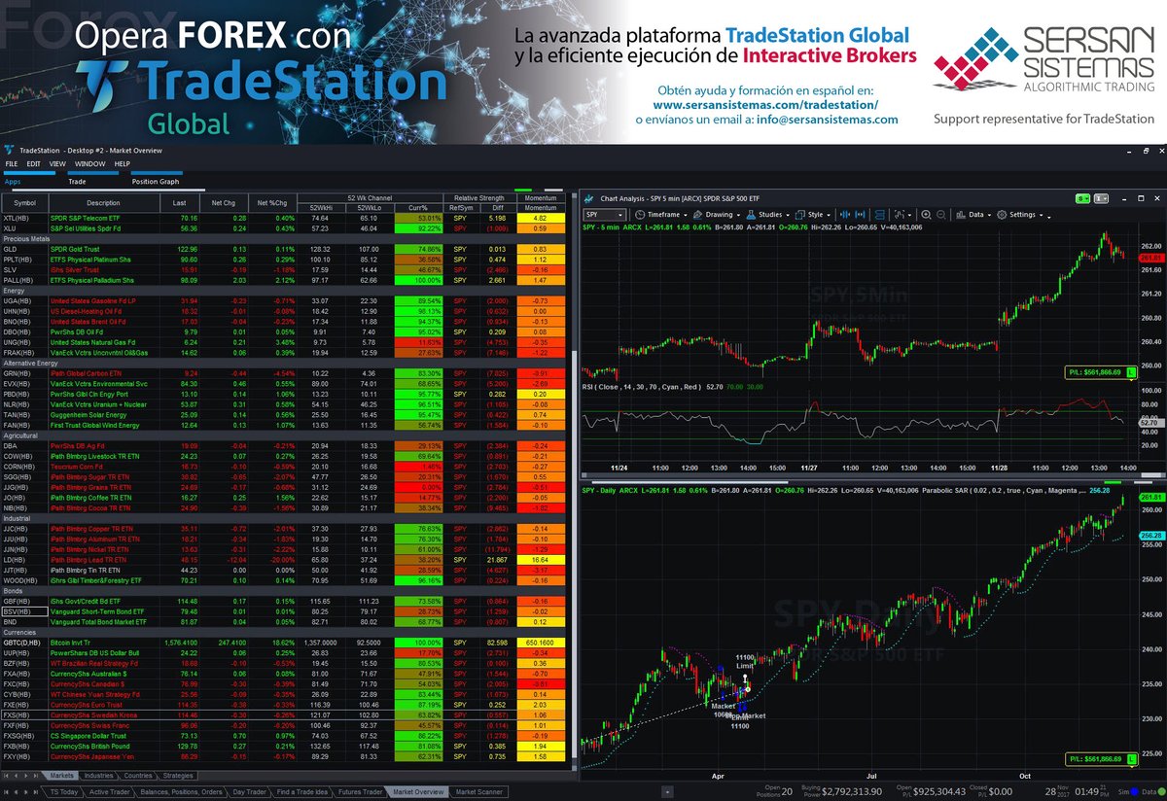Click the Buying Power value in status bar
Screen dimensions: 1167x801
point(852,791)
